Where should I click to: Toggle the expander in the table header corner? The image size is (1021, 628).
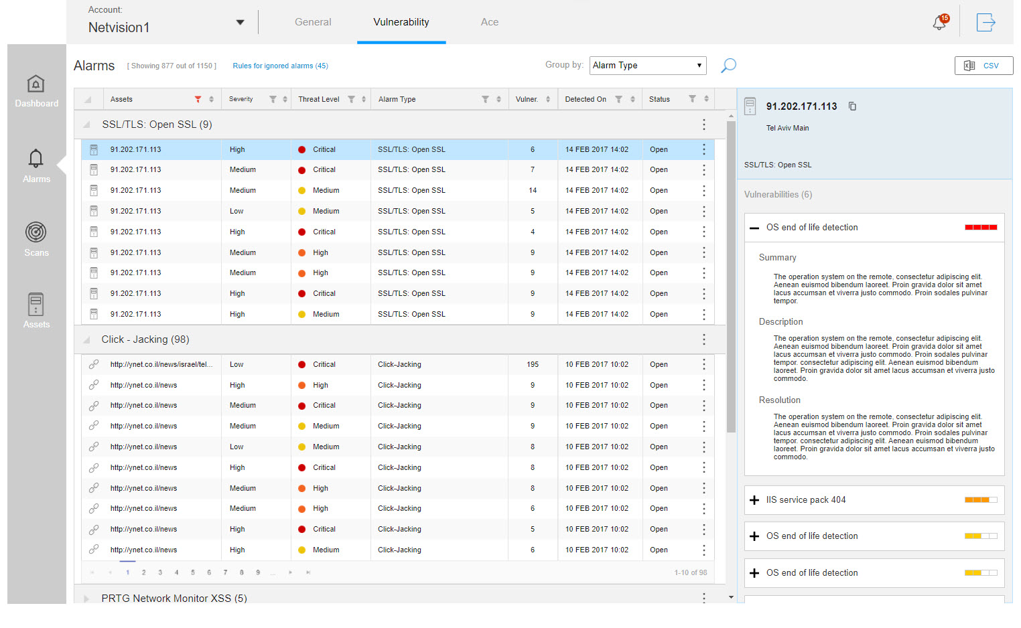pyautogui.click(x=88, y=100)
